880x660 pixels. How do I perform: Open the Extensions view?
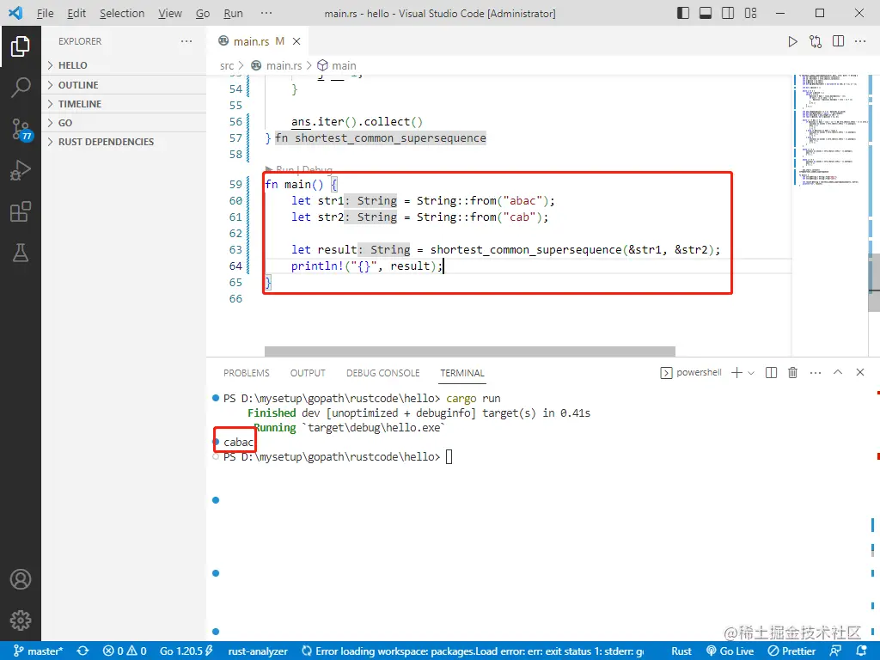tap(21, 211)
